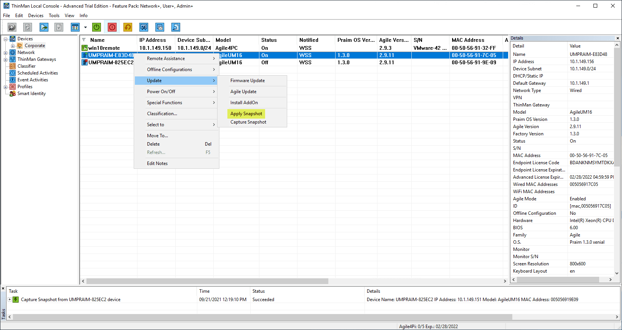
Task: Open Remote Assistance submenu
Action: (177, 59)
